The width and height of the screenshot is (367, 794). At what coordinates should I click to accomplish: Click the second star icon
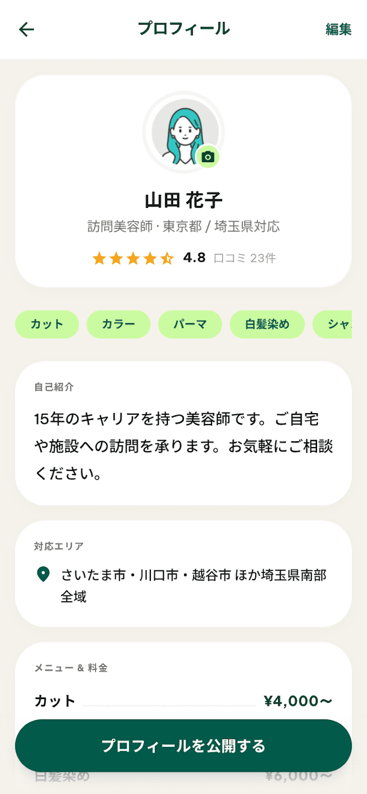[116, 258]
